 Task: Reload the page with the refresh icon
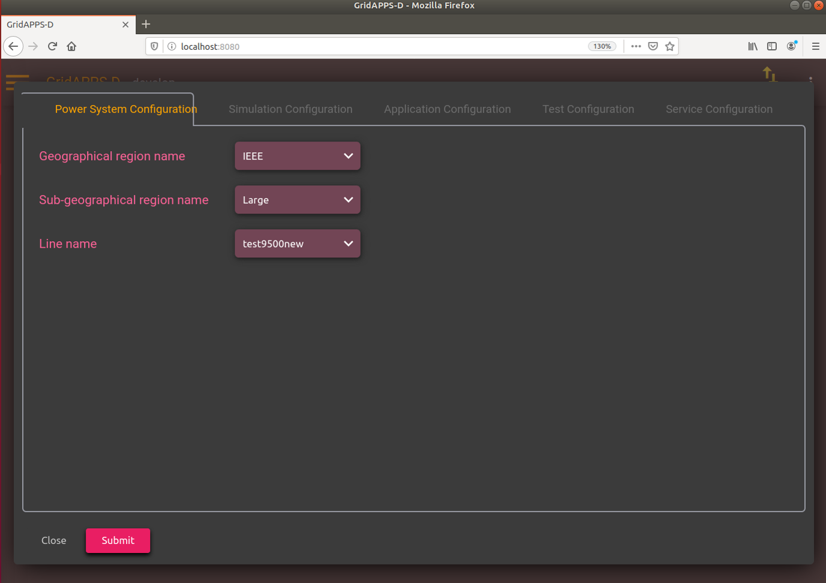[x=52, y=46]
